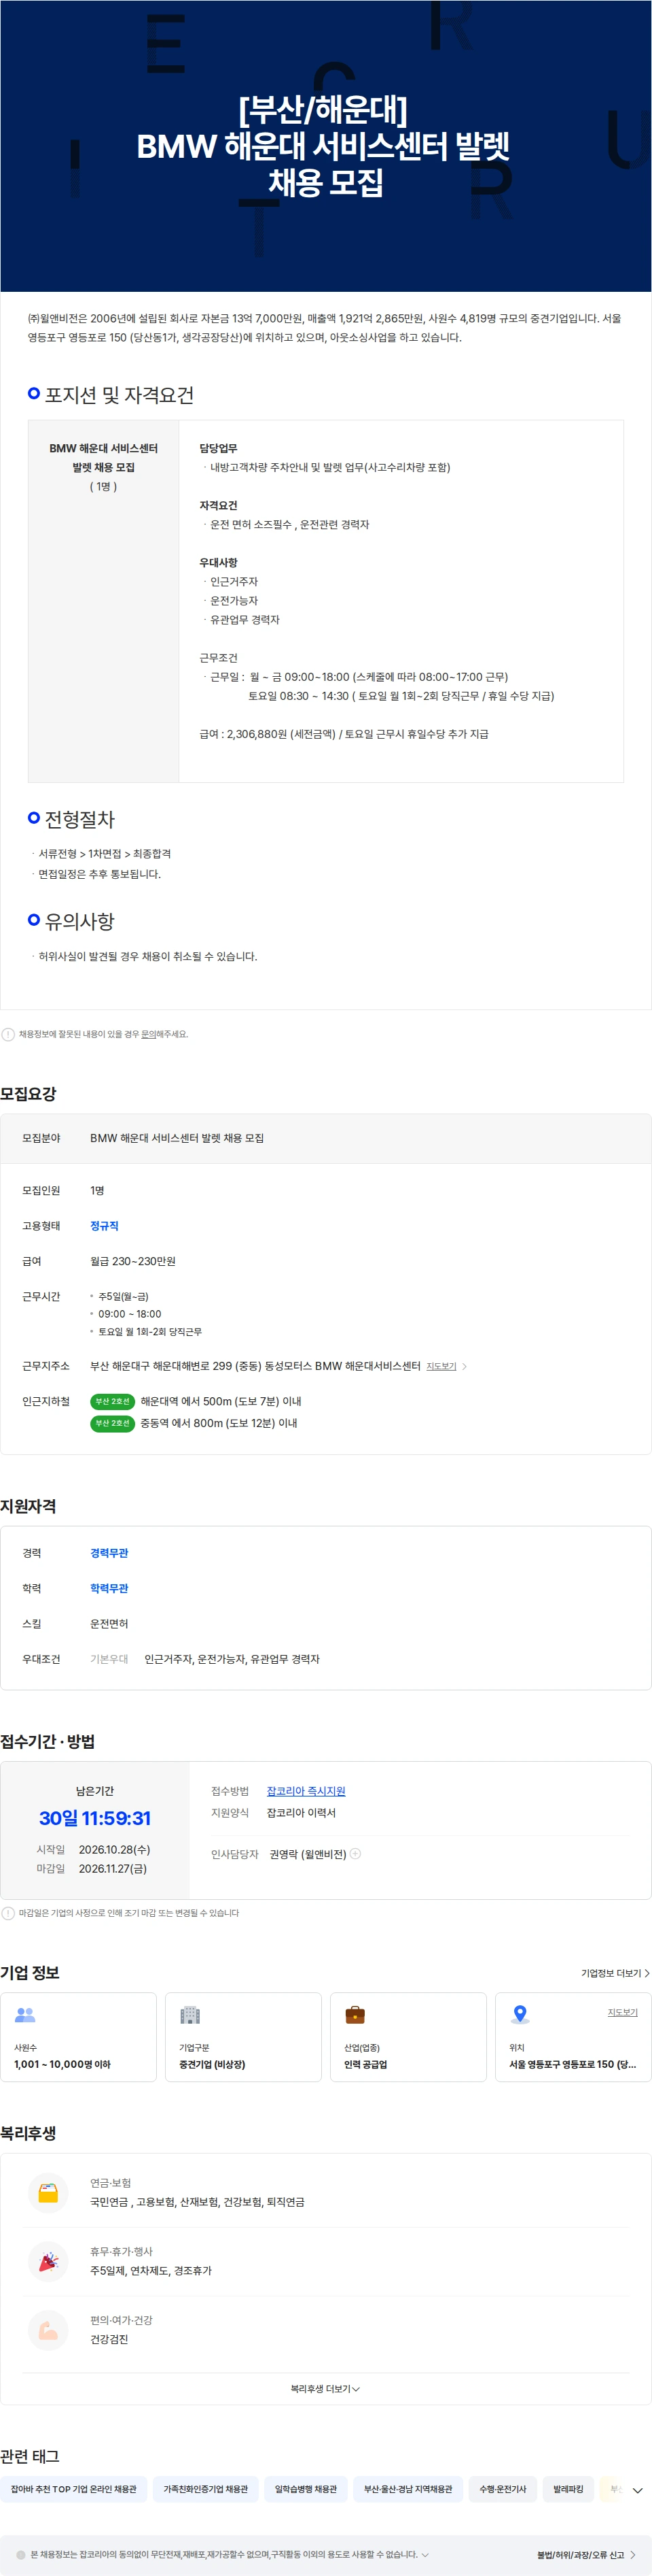Click the 건강검진 benefit text
Screen dimensions: 652x2576
click(x=109, y=2339)
